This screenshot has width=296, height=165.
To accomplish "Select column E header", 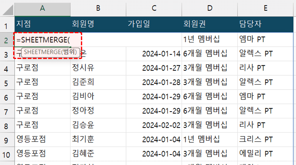I will (x=265, y=8).
